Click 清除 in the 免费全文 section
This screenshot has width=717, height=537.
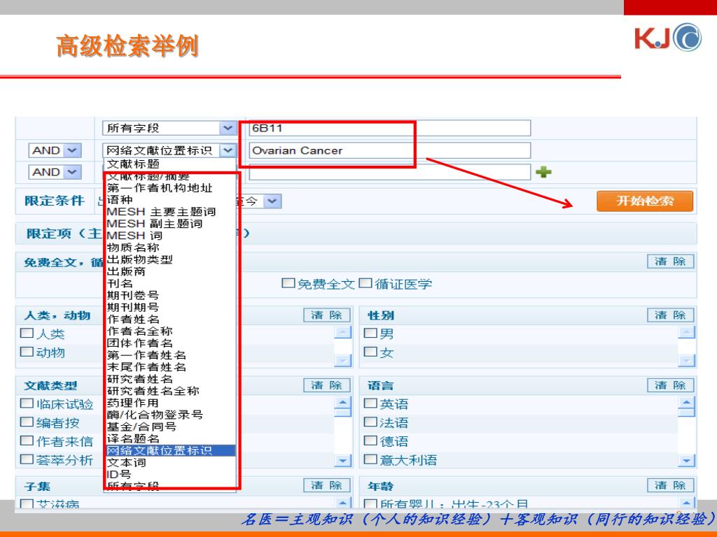[x=670, y=262]
